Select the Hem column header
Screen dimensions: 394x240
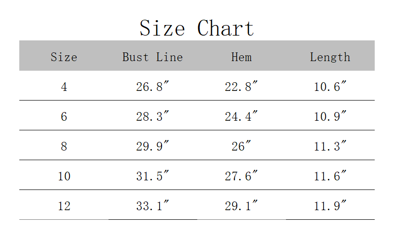(241, 57)
